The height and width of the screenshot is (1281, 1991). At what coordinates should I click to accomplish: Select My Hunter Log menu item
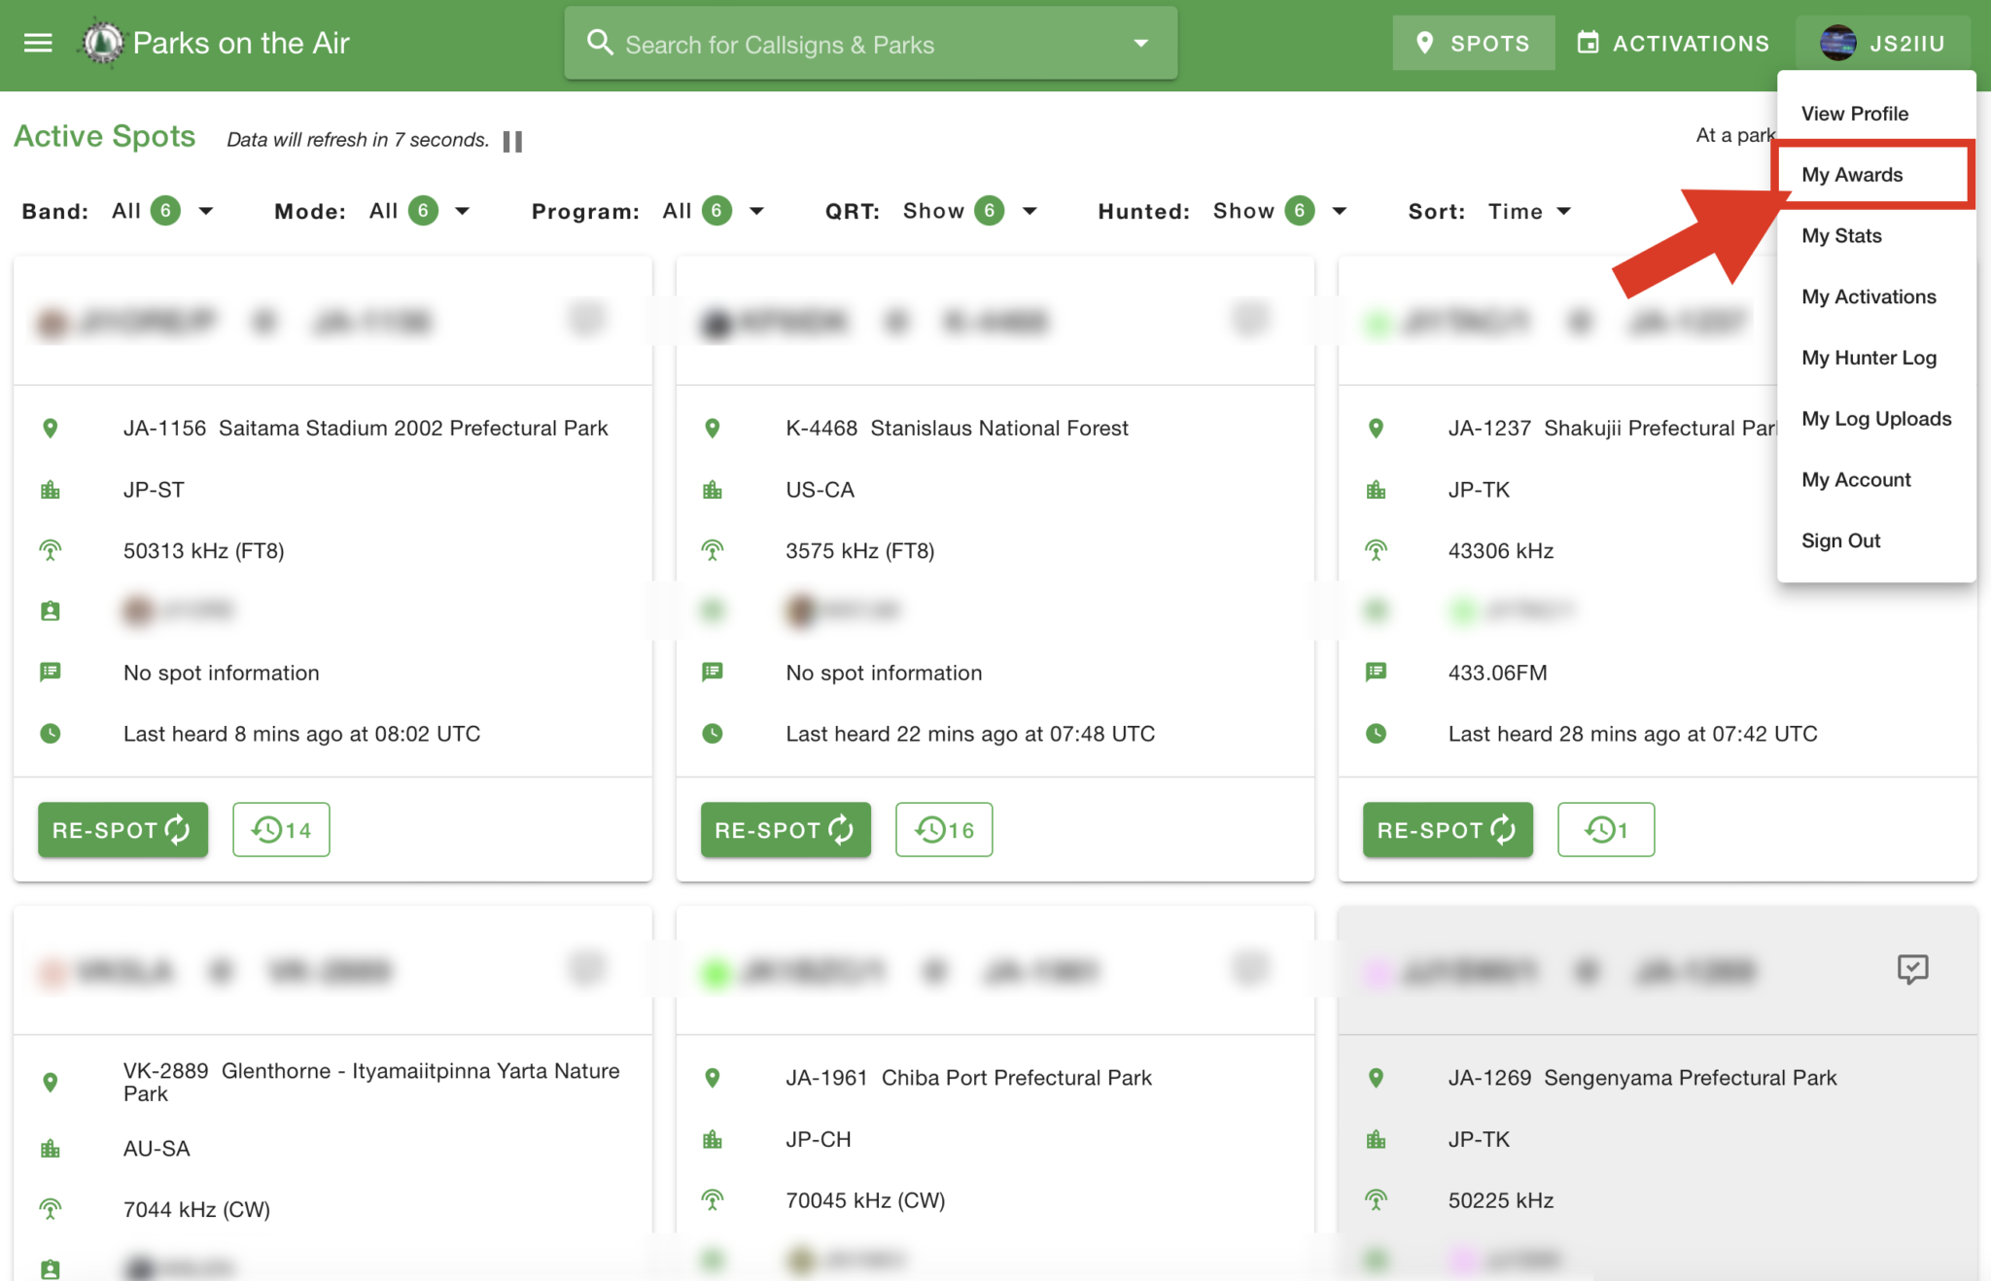(x=1869, y=358)
